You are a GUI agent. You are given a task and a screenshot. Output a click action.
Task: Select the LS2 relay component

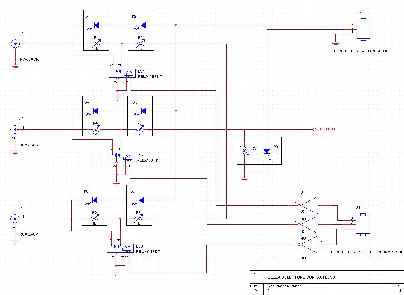coord(121,157)
